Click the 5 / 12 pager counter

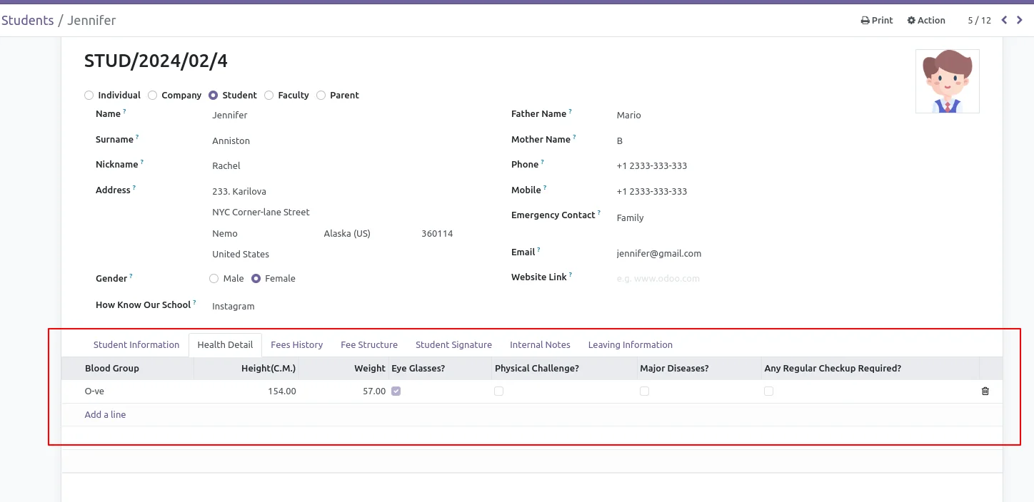click(x=980, y=20)
